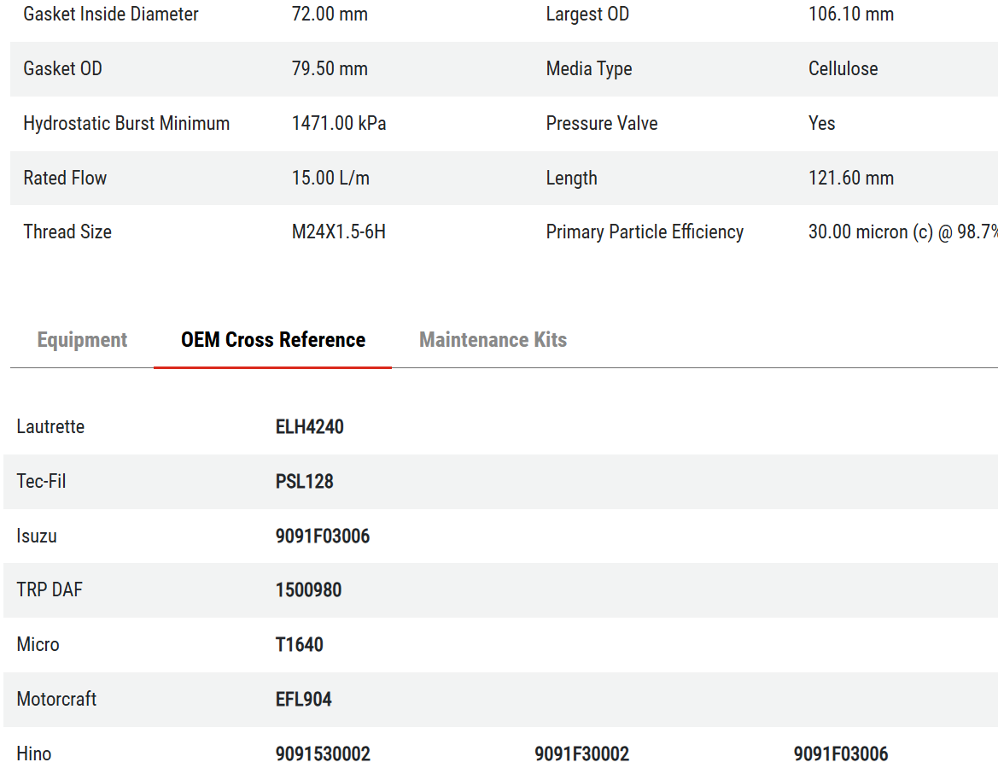Click the Largest OD label
998x774 pixels.
tap(587, 14)
